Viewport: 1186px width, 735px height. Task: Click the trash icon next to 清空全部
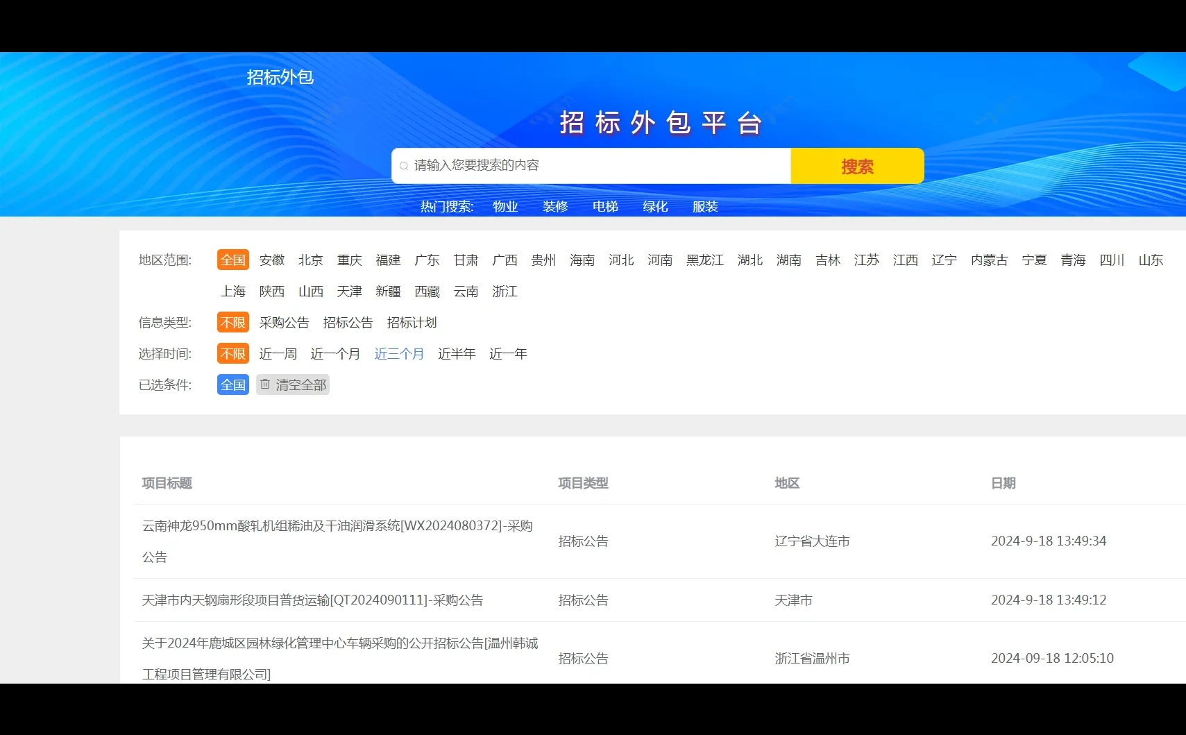266,385
